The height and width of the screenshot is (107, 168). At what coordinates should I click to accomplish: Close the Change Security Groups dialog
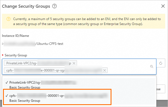[163, 6]
